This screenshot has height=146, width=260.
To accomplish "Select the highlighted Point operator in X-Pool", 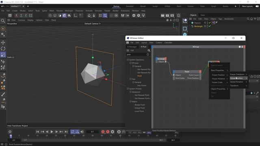I will (x=139, y=76).
